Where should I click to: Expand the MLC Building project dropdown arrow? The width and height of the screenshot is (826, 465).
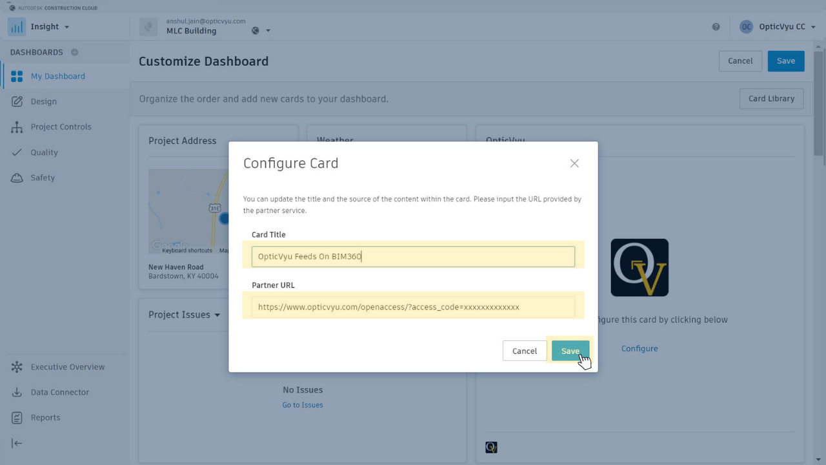(268, 30)
